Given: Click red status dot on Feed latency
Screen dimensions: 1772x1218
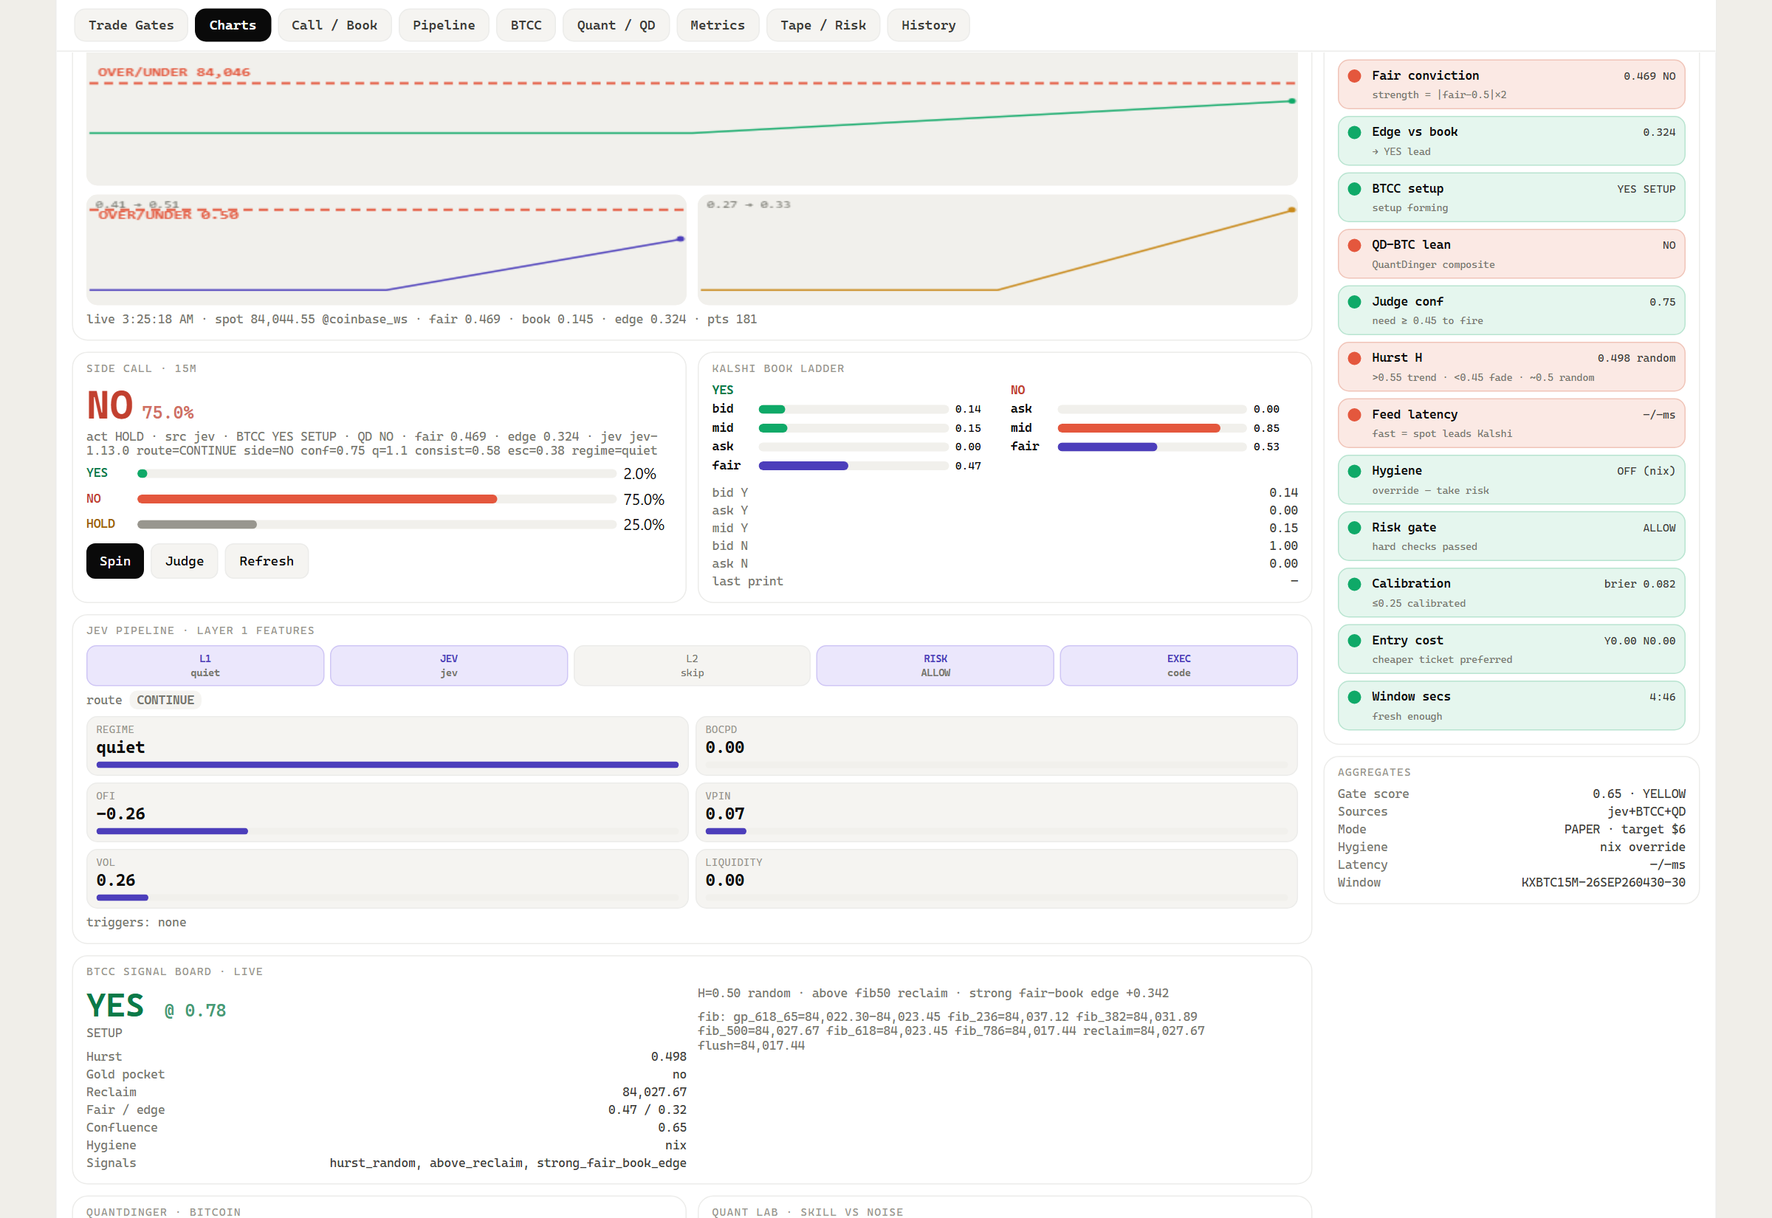Looking at the screenshot, I should click(x=1355, y=414).
